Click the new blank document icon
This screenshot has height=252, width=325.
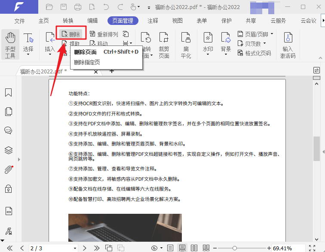click(92, 7)
